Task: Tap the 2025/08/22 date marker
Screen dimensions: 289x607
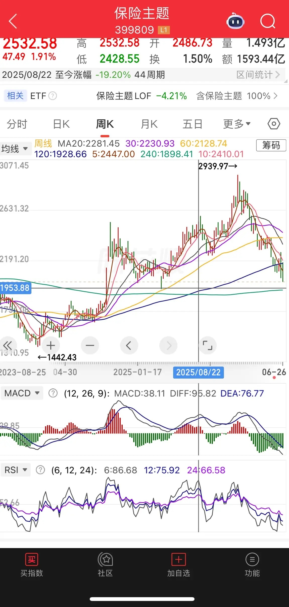Action: coord(198,372)
